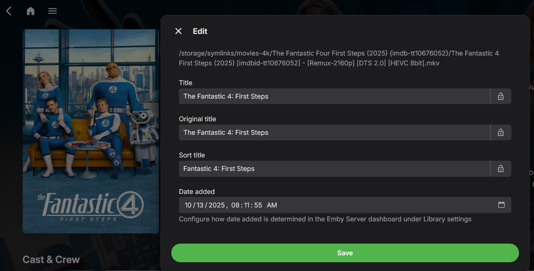Image resolution: width=534 pixels, height=271 pixels.
Task: Close the Edit dialog
Action: point(178,31)
